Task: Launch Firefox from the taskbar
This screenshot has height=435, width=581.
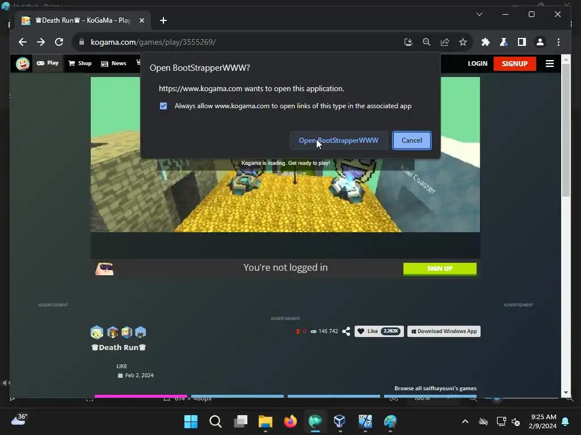Action: point(290,421)
